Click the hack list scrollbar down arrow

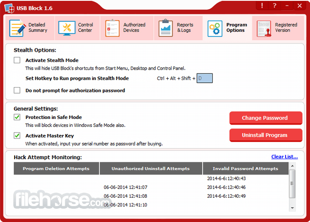[292, 208]
